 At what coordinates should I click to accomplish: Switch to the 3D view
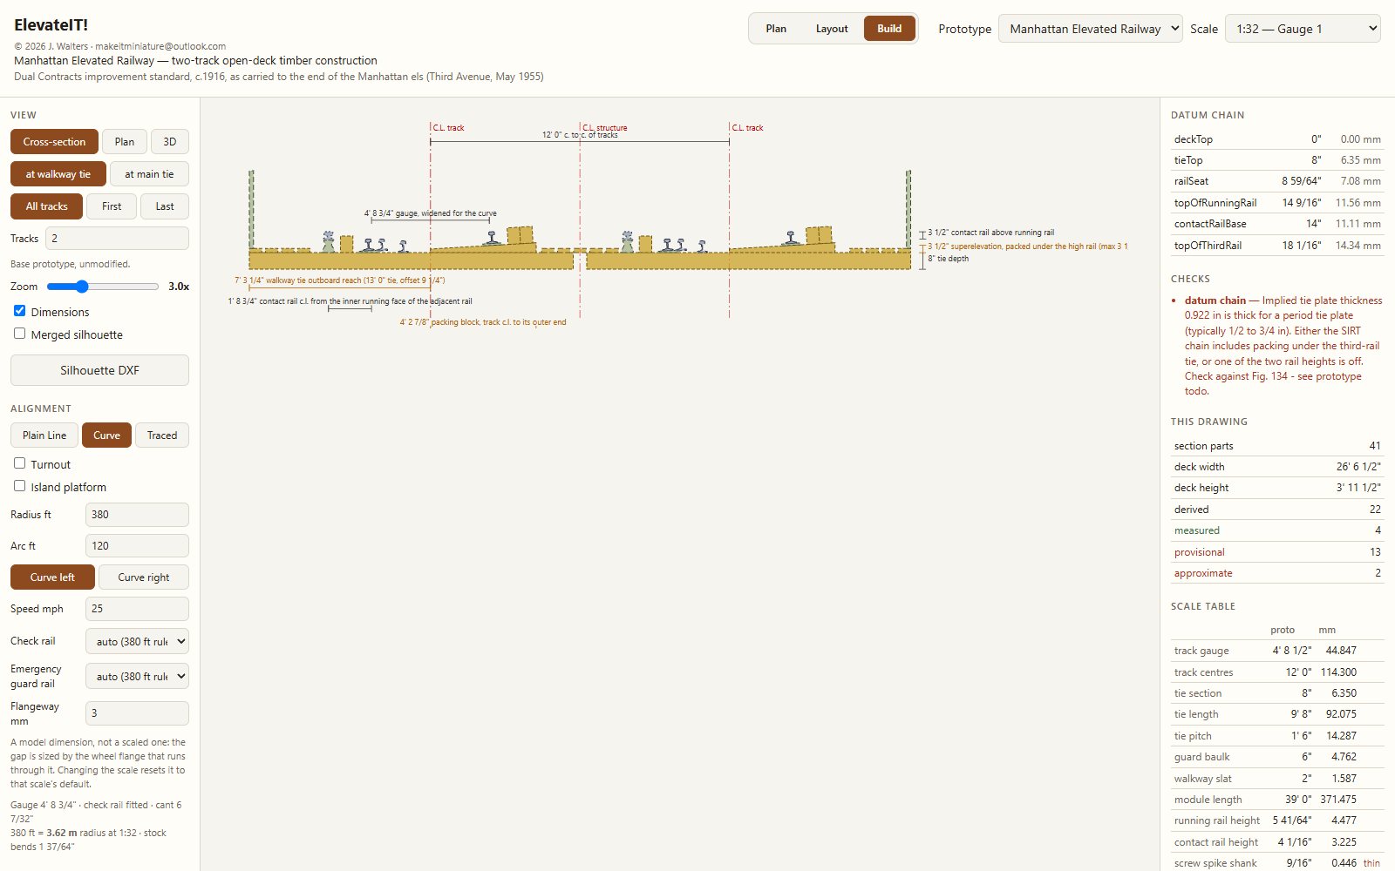tap(170, 142)
